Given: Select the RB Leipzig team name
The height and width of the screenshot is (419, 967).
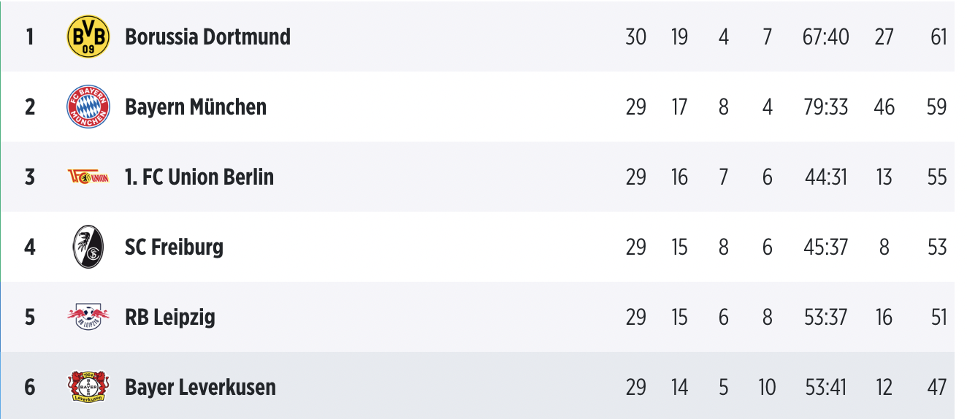Looking at the screenshot, I should [x=169, y=317].
